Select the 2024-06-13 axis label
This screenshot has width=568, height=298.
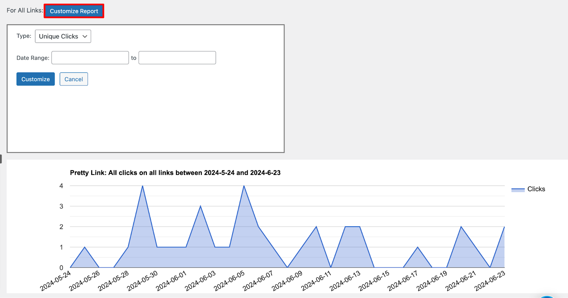[345, 281]
